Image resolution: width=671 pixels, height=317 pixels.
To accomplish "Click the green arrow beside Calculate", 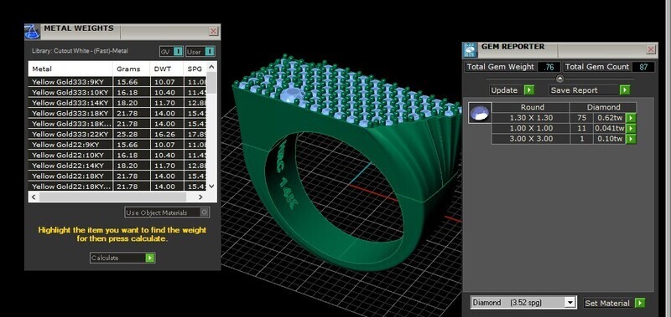I will tap(149, 258).
